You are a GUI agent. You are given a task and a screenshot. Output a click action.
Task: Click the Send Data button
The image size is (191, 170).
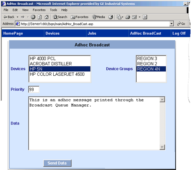coord(57,163)
